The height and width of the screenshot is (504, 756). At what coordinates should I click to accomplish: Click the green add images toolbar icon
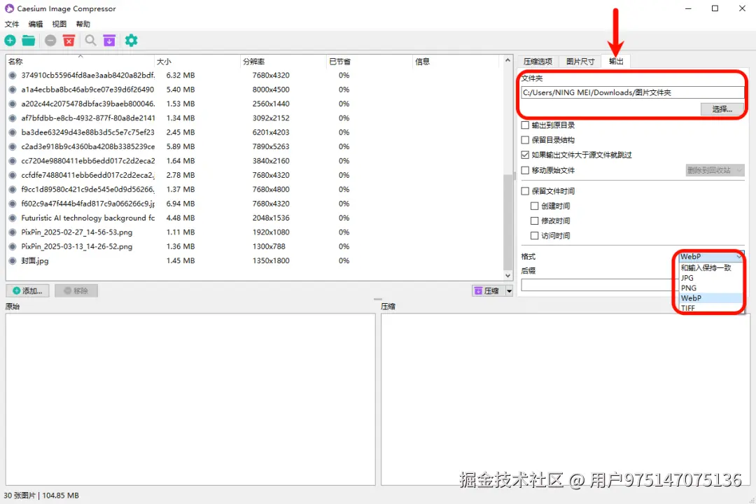[x=10, y=41]
